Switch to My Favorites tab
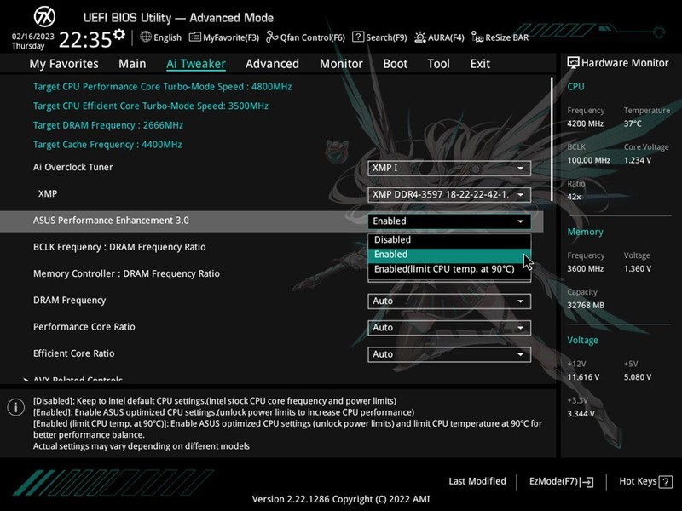Image resolution: width=682 pixels, height=511 pixels. point(64,64)
